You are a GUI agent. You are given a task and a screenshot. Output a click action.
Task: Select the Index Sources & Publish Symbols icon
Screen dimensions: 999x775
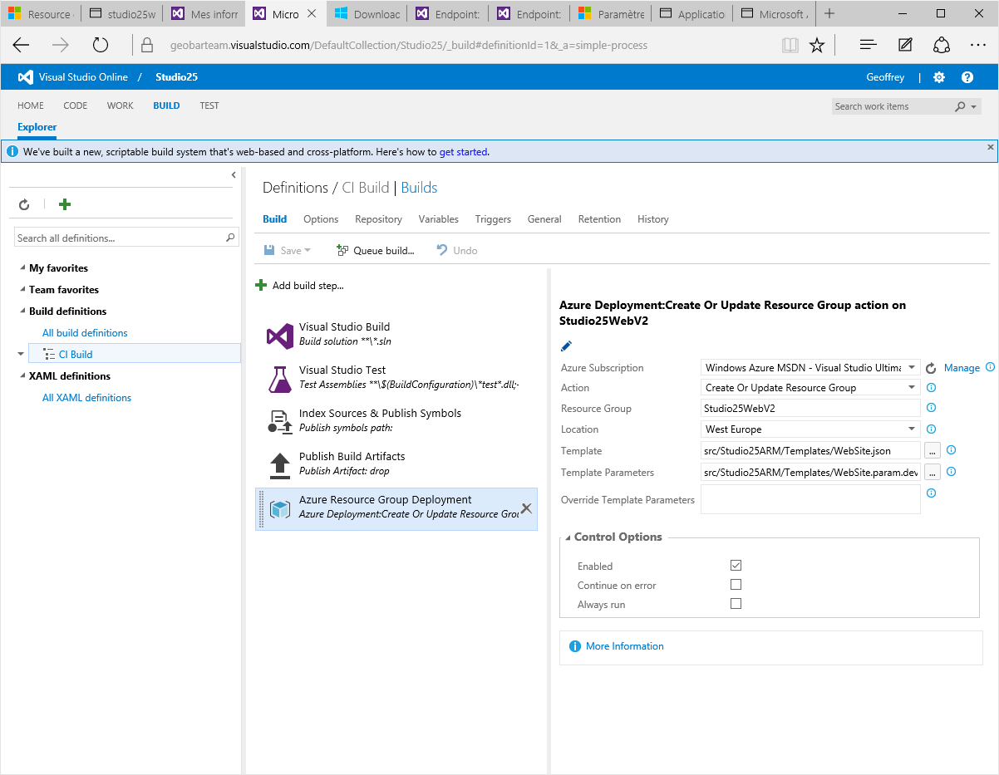[x=280, y=422]
